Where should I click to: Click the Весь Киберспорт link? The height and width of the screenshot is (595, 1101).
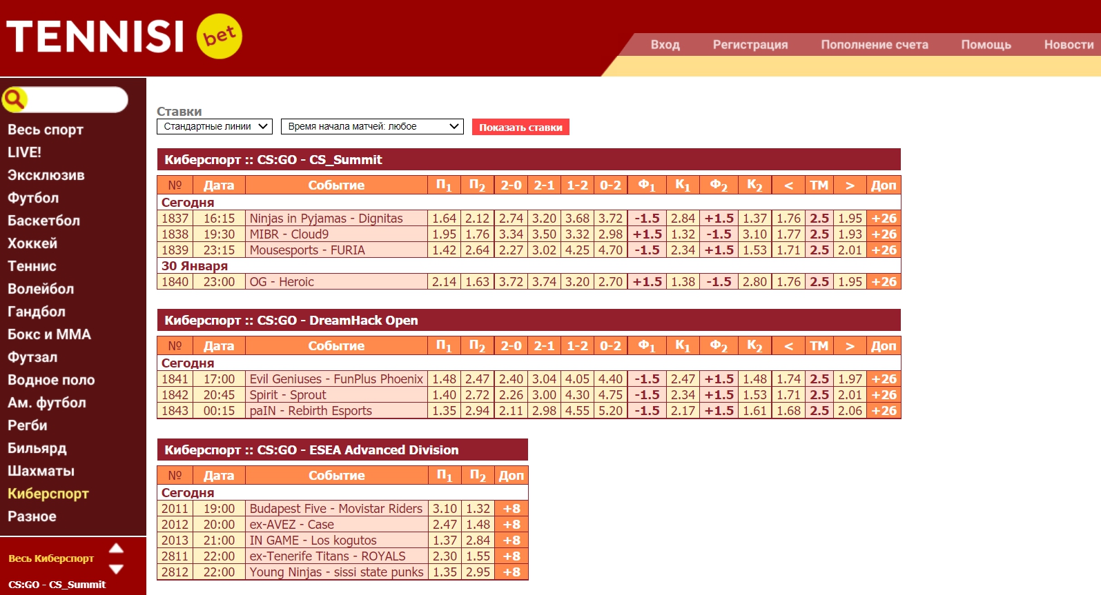(x=51, y=558)
